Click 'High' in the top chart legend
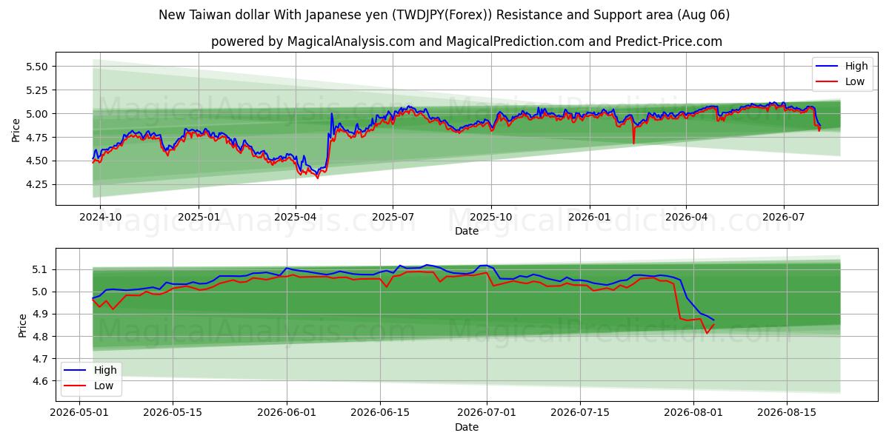Image resolution: width=889 pixels, height=444 pixels. 856,66
